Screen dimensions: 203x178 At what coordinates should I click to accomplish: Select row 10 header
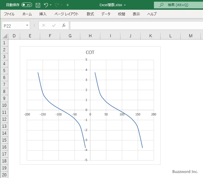click(4, 105)
